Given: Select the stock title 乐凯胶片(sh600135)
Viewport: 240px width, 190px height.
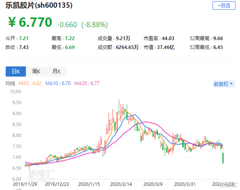Looking at the screenshot, I should (39, 5).
